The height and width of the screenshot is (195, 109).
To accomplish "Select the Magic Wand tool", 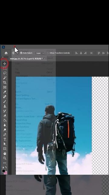I will point(5,78).
